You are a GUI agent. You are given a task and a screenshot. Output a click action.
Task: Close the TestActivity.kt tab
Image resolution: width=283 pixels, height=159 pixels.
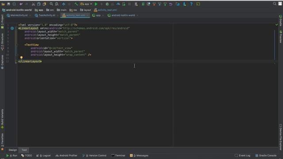[x=58, y=15]
